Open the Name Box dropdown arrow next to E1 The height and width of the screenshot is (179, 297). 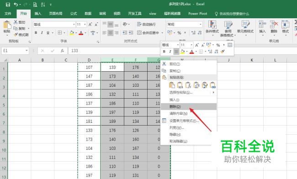[27, 51]
